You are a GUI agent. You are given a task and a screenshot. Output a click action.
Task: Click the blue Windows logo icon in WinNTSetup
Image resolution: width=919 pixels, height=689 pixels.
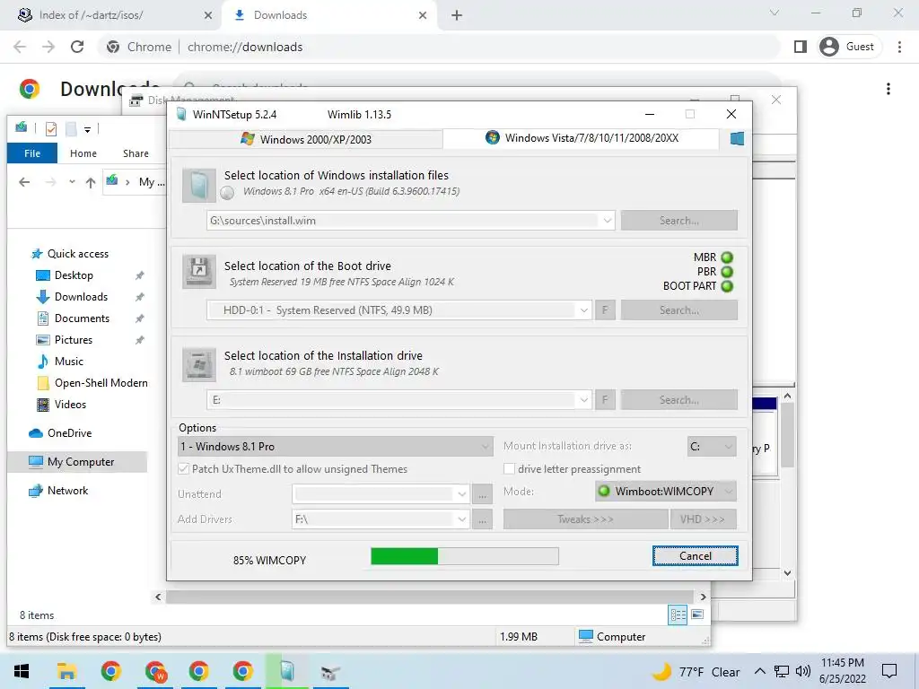[x=738, y=138]
